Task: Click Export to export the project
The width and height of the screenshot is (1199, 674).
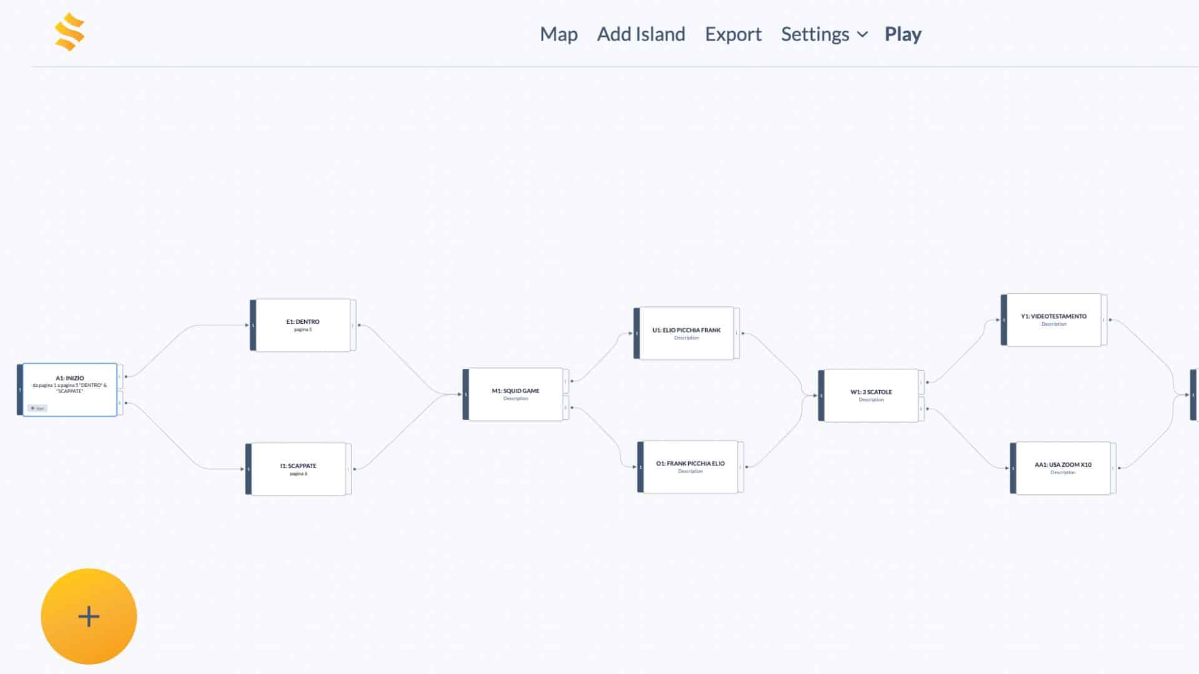Action: pos(733,34)
